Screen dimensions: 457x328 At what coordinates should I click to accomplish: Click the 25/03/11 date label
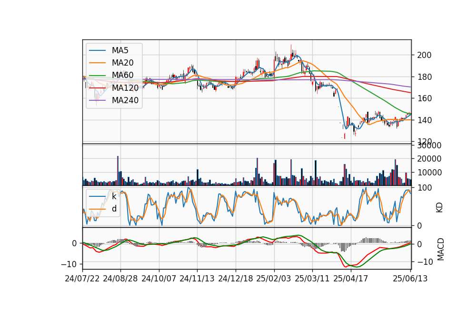(x=312, y=279)
